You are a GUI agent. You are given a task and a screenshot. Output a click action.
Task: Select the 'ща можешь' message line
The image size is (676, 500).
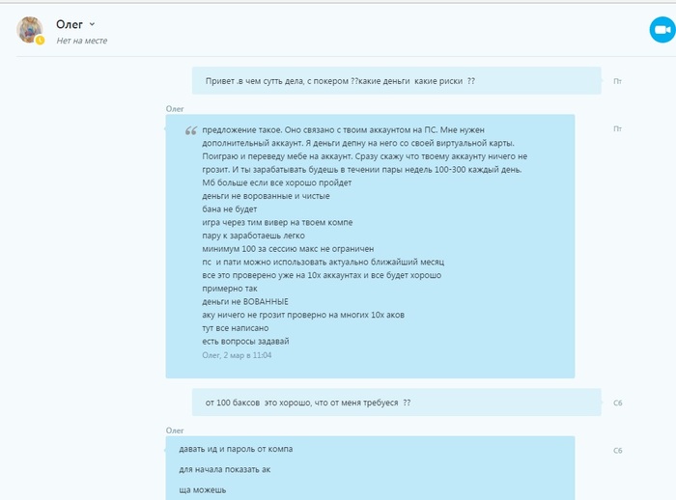(202, 490)
